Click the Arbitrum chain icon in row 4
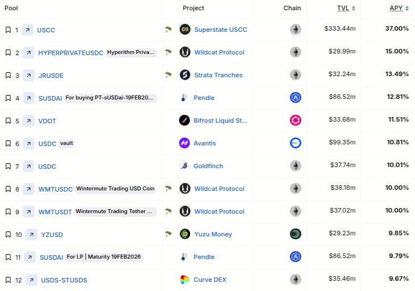This screenshot has height=291, width=415. (296, 98)
